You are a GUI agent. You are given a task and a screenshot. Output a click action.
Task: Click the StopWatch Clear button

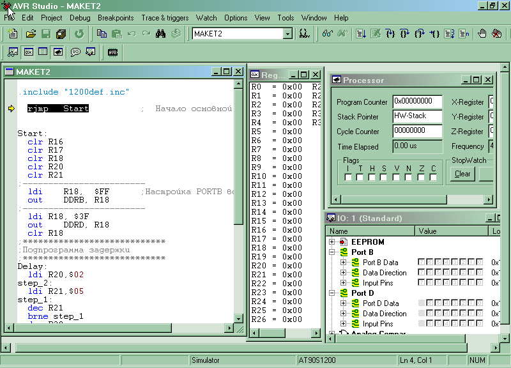462,174
